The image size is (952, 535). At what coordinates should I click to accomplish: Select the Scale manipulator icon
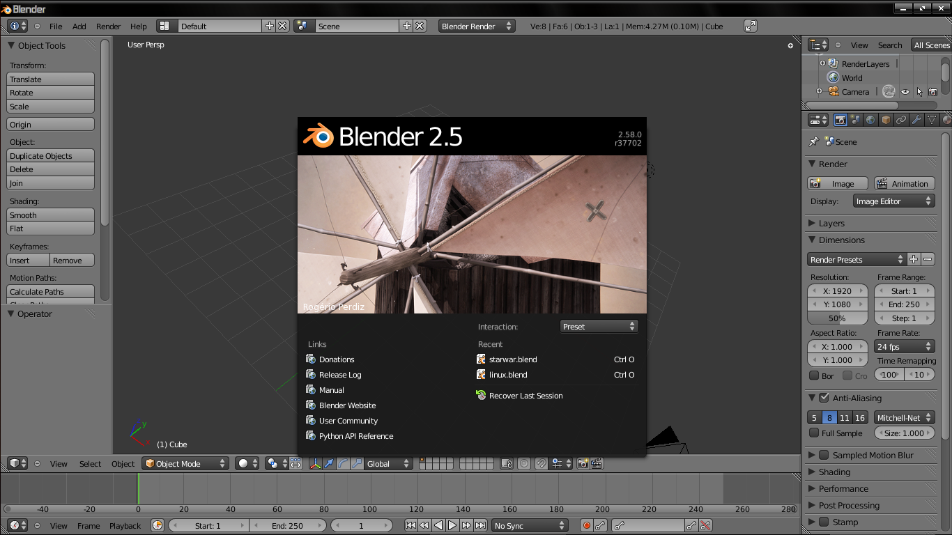[x=357, y=463]
